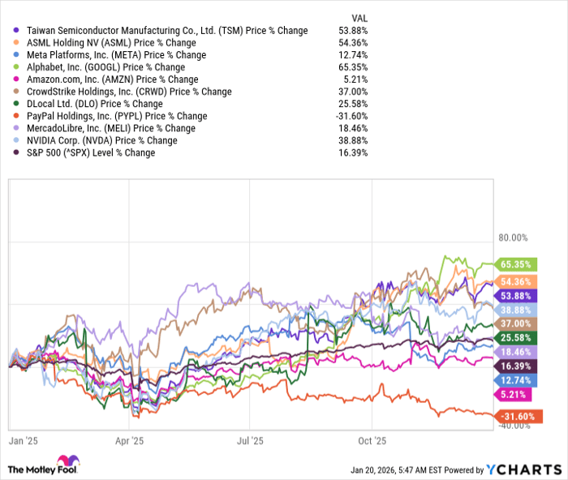Click the MercadoLibre (MELI) legend label
The image size is (568, 480).
[110, 128]
